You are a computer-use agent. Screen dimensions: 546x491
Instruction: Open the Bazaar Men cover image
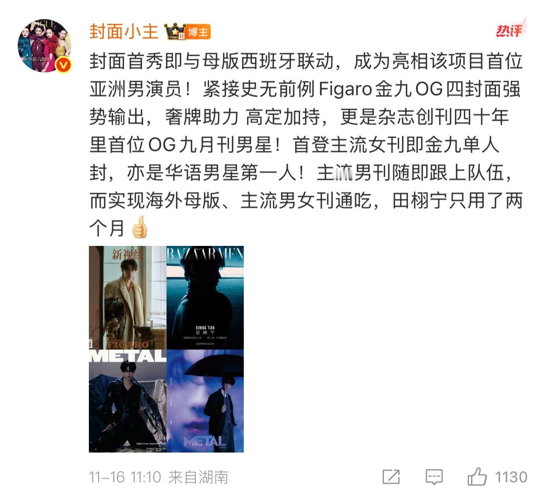click(205, 297)
